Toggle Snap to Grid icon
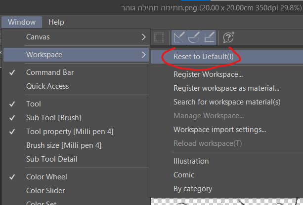 (x=209, y=37)
